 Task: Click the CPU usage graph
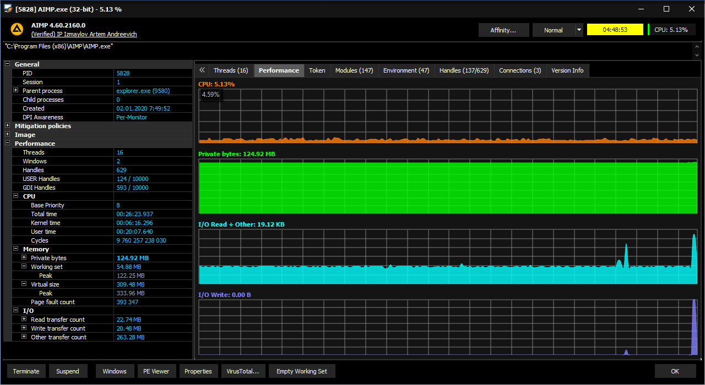448,116
